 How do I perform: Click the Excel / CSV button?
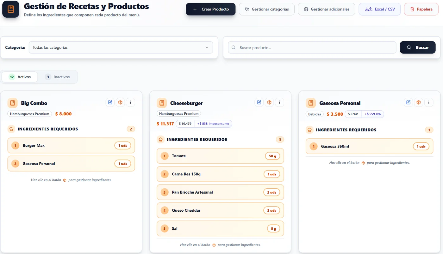[380, 9]
